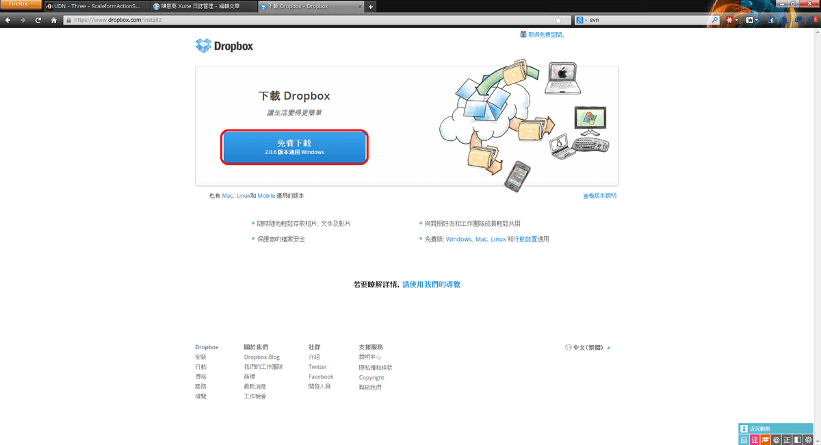Image resolution: width=821 pixels, height=445 pixels.
Task: Open the Twitter footer link
Action: tap(317, 367)
